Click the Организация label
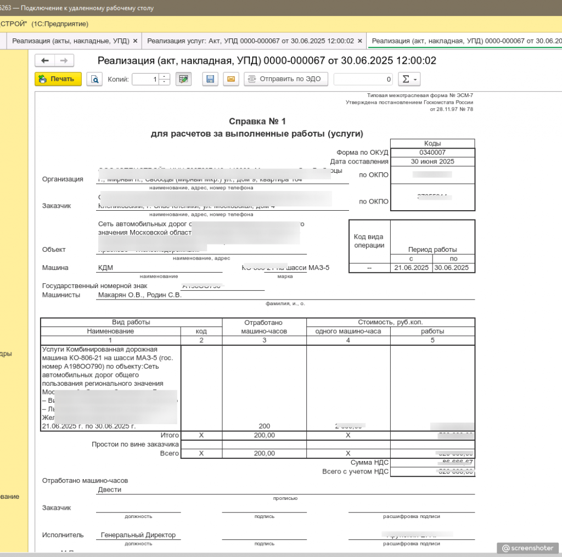 click(63, 179)
